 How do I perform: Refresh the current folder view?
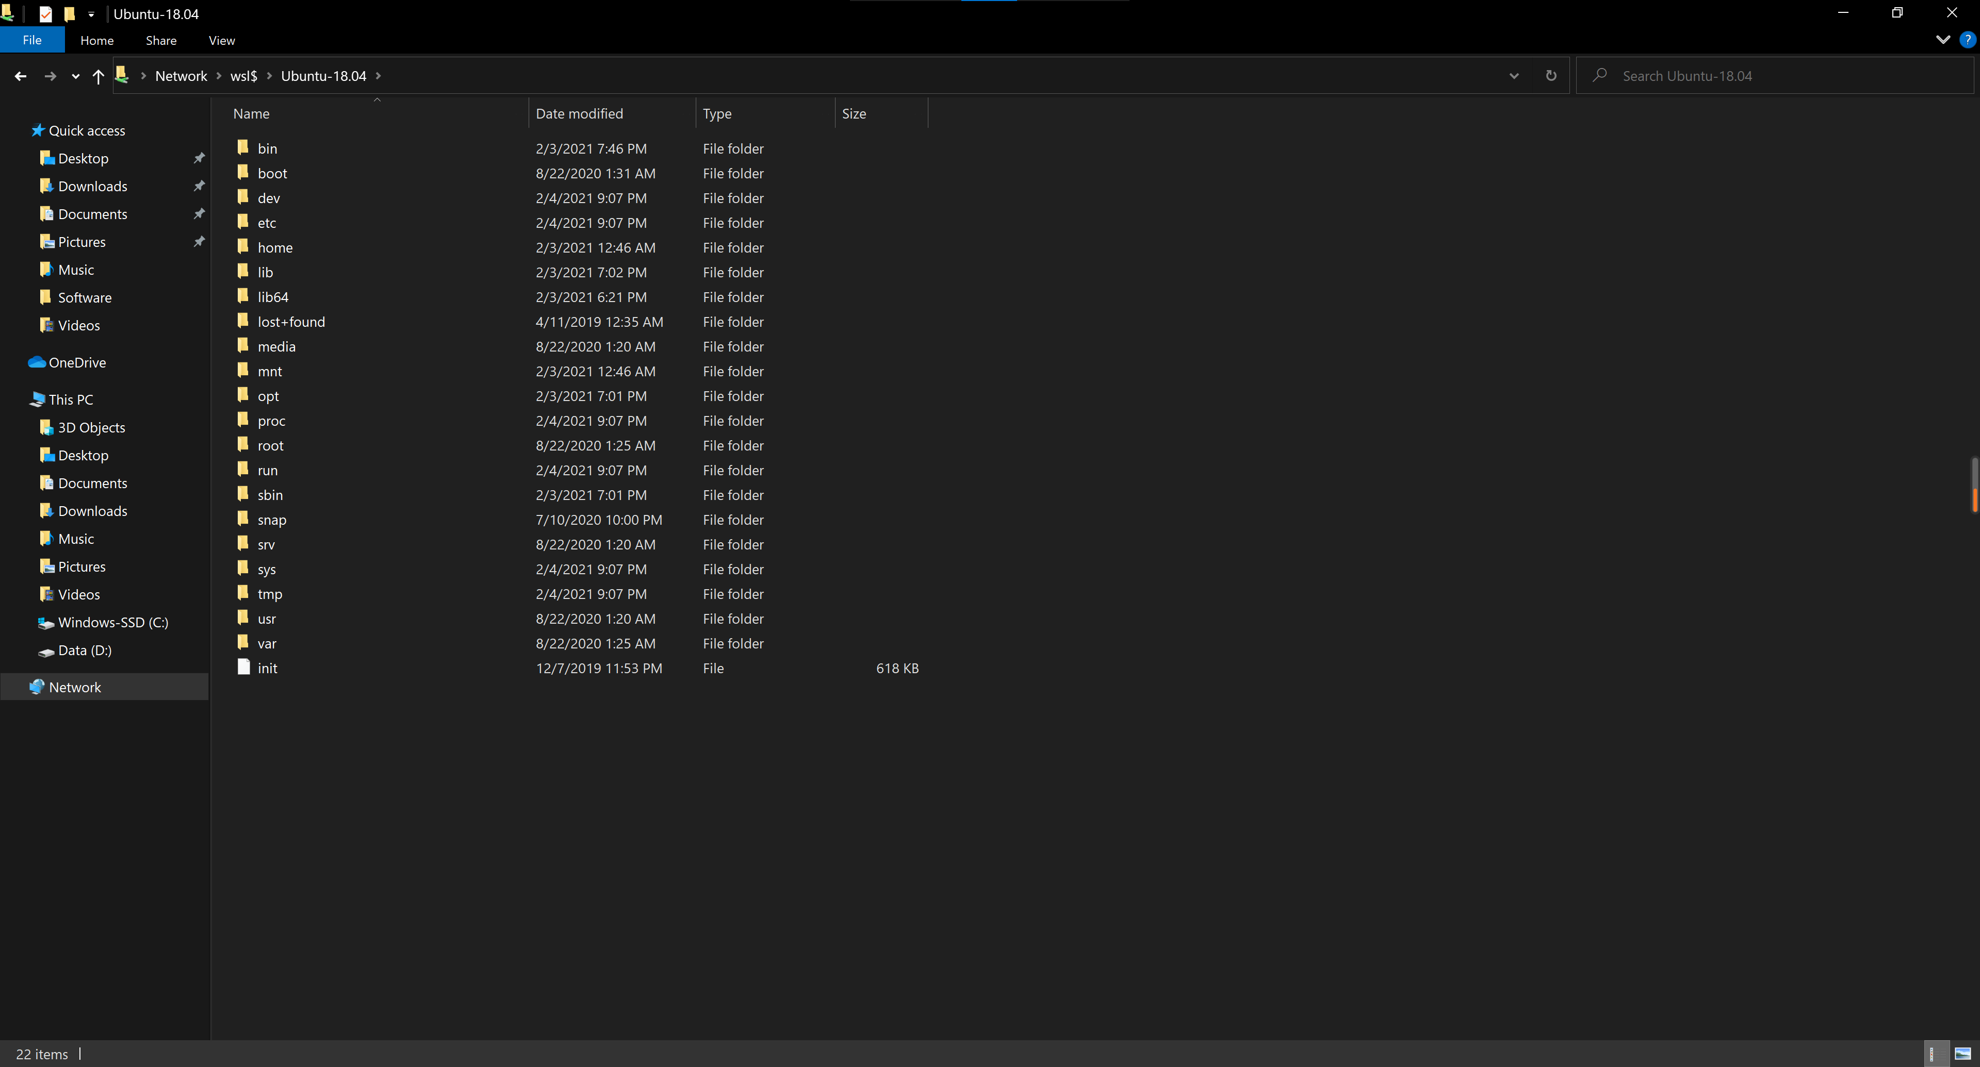(1551, 76)
